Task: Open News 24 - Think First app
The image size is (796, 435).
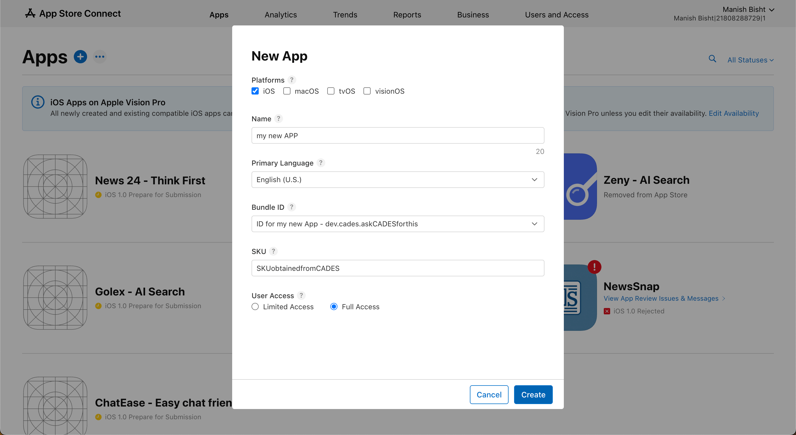Action: 150,180
